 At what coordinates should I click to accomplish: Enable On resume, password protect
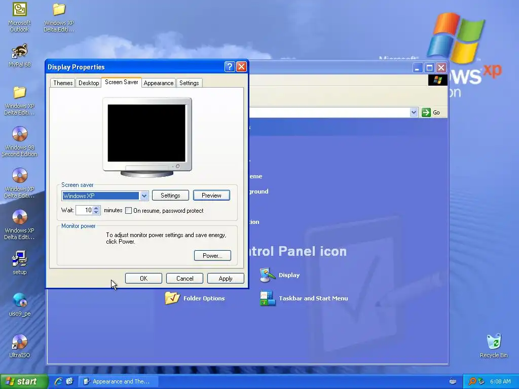(128, 210)
